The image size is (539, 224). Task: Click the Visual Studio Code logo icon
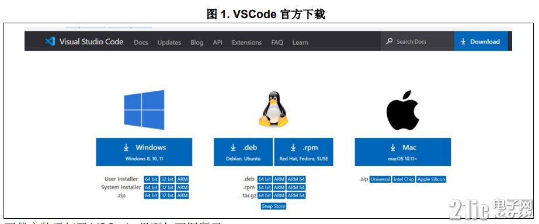click(x=50, y=41)
